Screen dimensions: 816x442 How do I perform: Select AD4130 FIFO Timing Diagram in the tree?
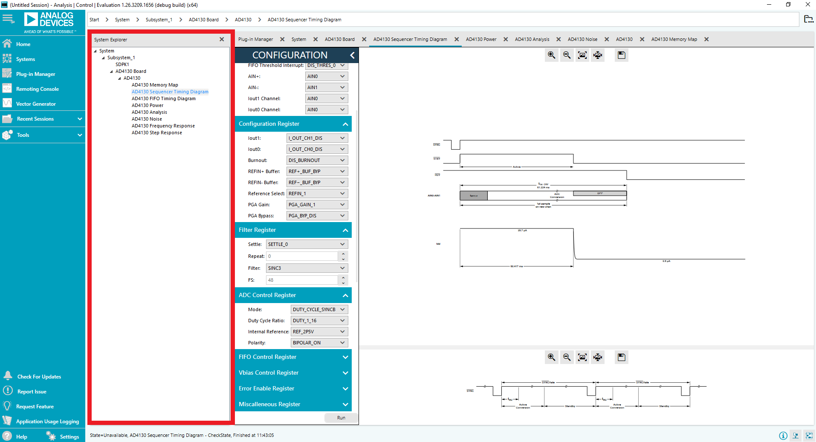164,98
